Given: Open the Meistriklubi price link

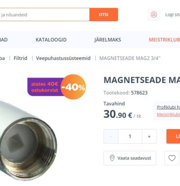Looking at the screenshot, I should pos(168,115).
